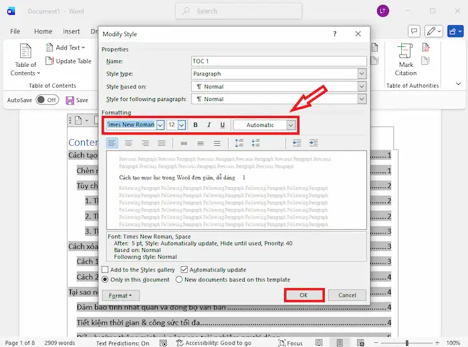Open Mark Citation in ribbon
Image resolution: width=468 pixels, height=347 pixels.
[405, 62]
